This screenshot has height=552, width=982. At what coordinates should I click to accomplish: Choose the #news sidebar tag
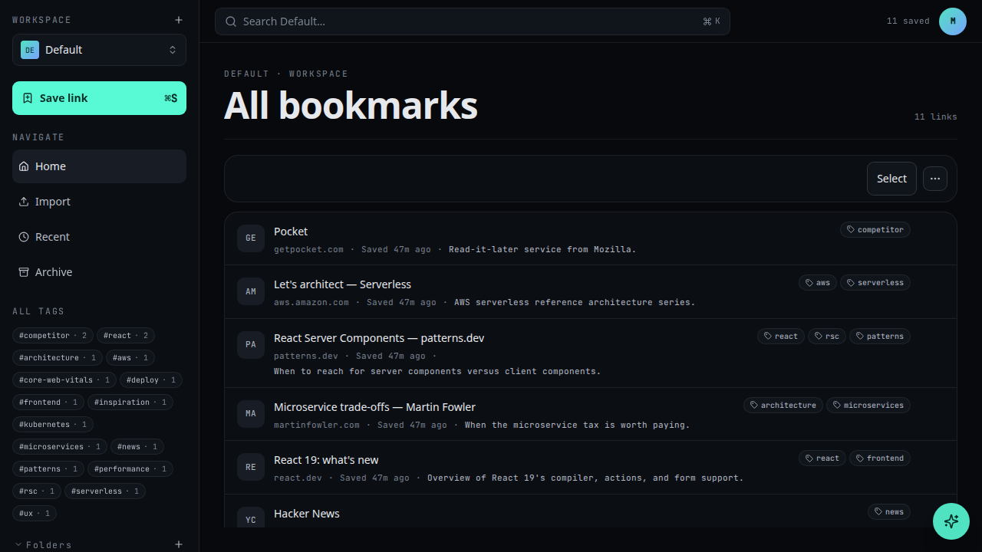point(137,447)
